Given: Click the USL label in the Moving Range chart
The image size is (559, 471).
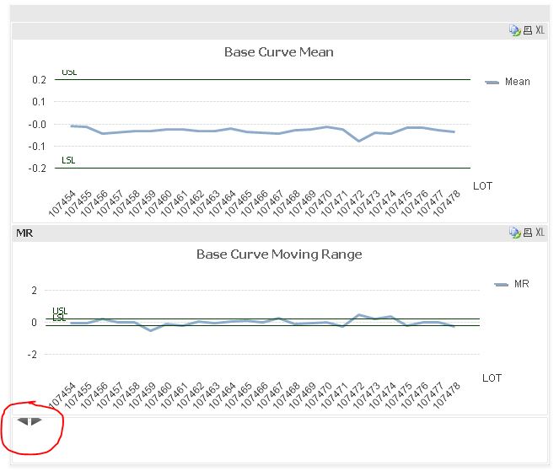Looking at the screenshot, I should [x=60, y=311].
